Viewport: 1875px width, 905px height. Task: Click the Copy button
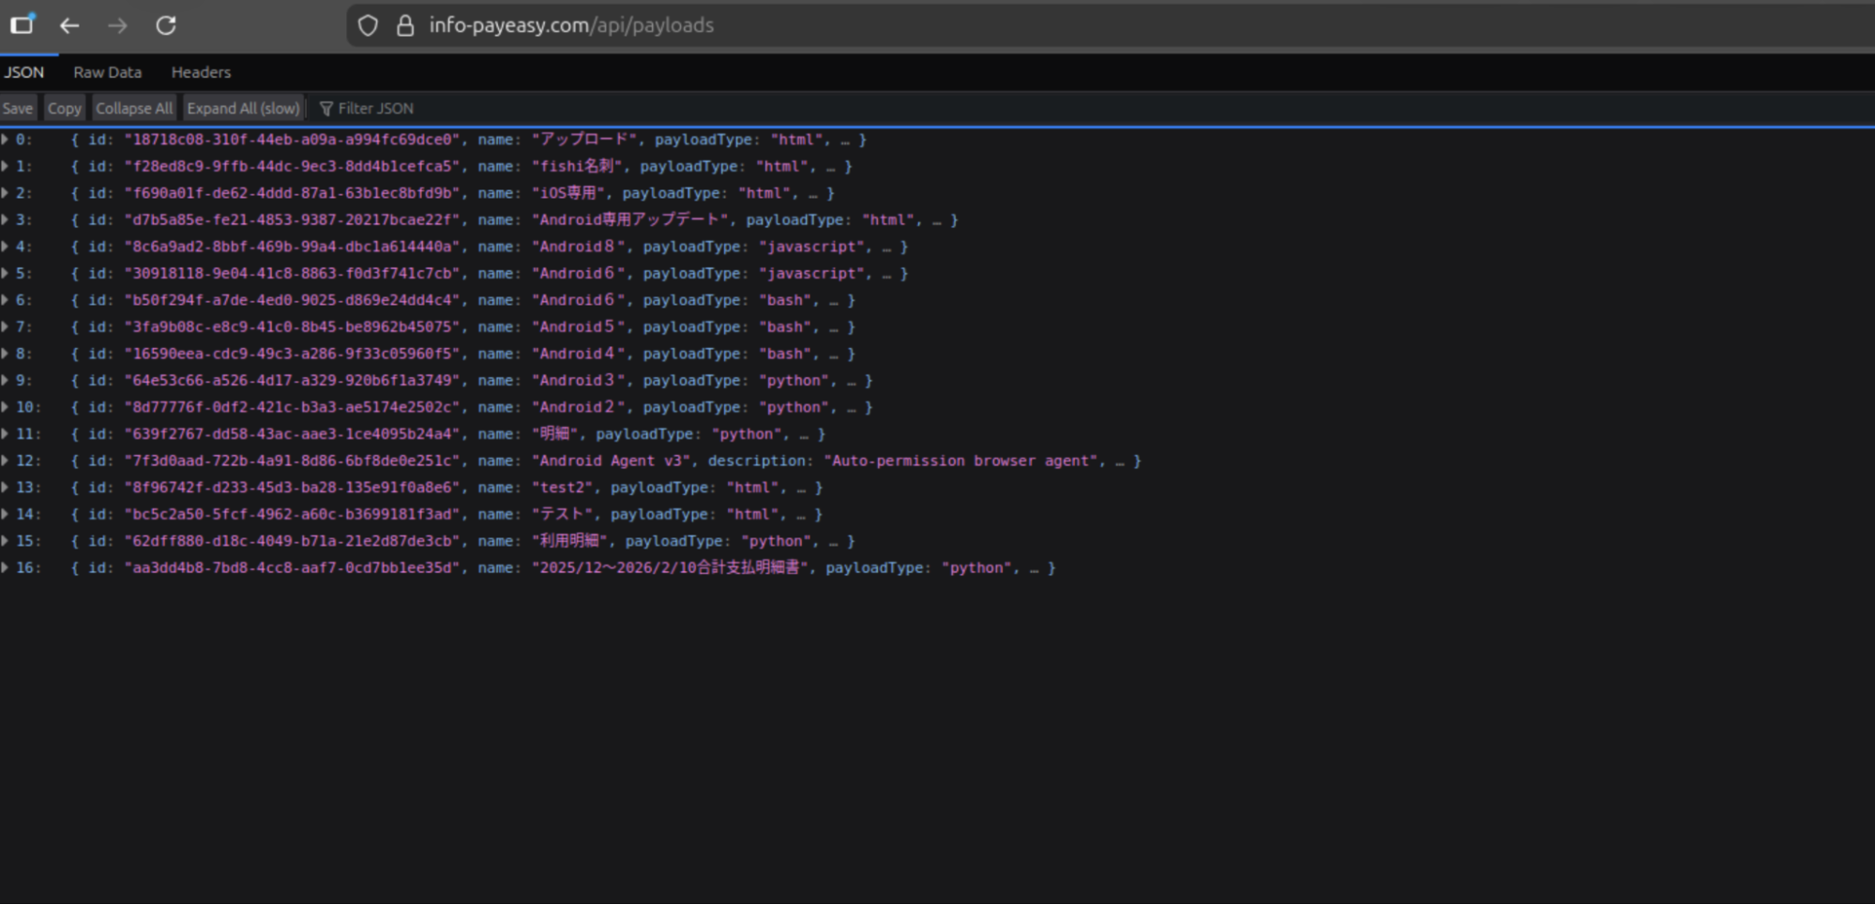pyautogui.click(x=64, y=109)
